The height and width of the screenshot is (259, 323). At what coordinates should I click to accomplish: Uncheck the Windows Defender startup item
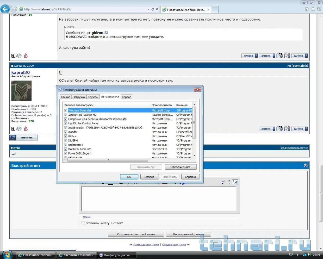66,110
